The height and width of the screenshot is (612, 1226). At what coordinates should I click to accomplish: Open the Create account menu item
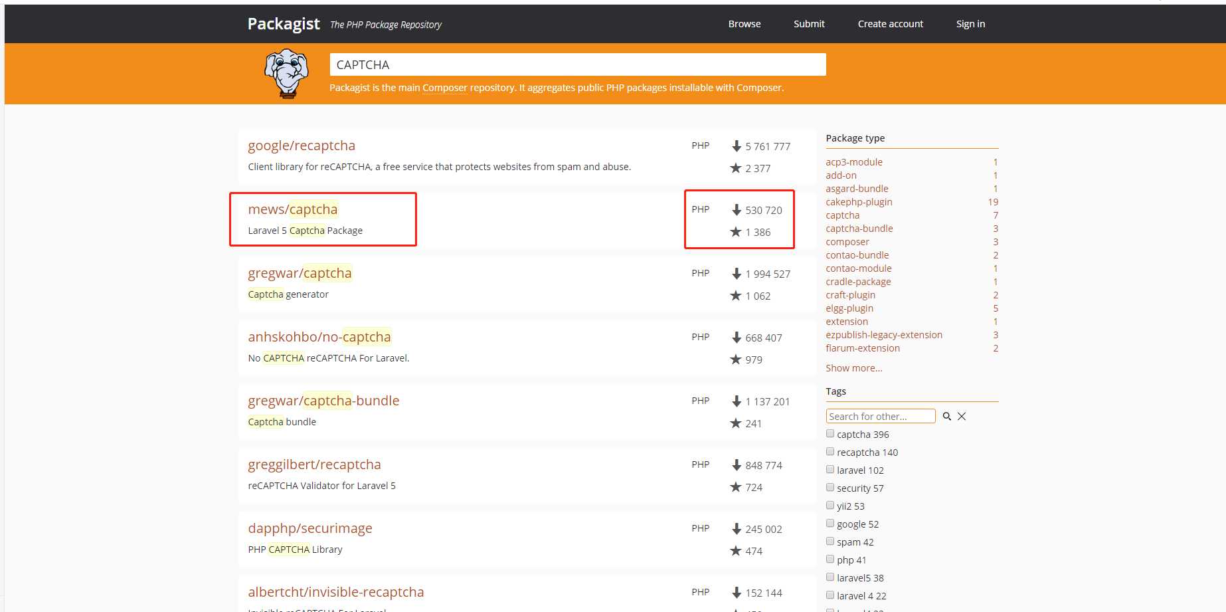coord(891,24)
